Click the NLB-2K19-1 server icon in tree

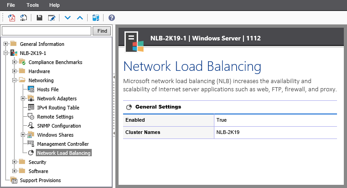[x=14, y=53]
